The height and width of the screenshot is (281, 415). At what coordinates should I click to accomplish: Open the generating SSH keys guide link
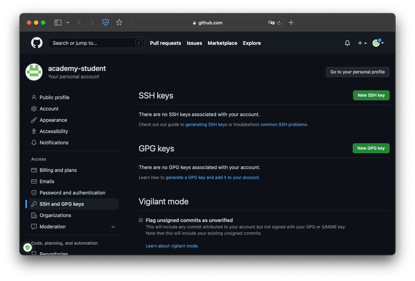[206, 124]
